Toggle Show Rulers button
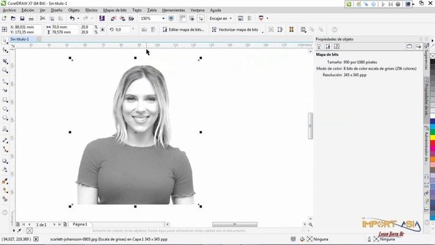The height and width of the screenshot is (245, 435). tap(182, 18)
